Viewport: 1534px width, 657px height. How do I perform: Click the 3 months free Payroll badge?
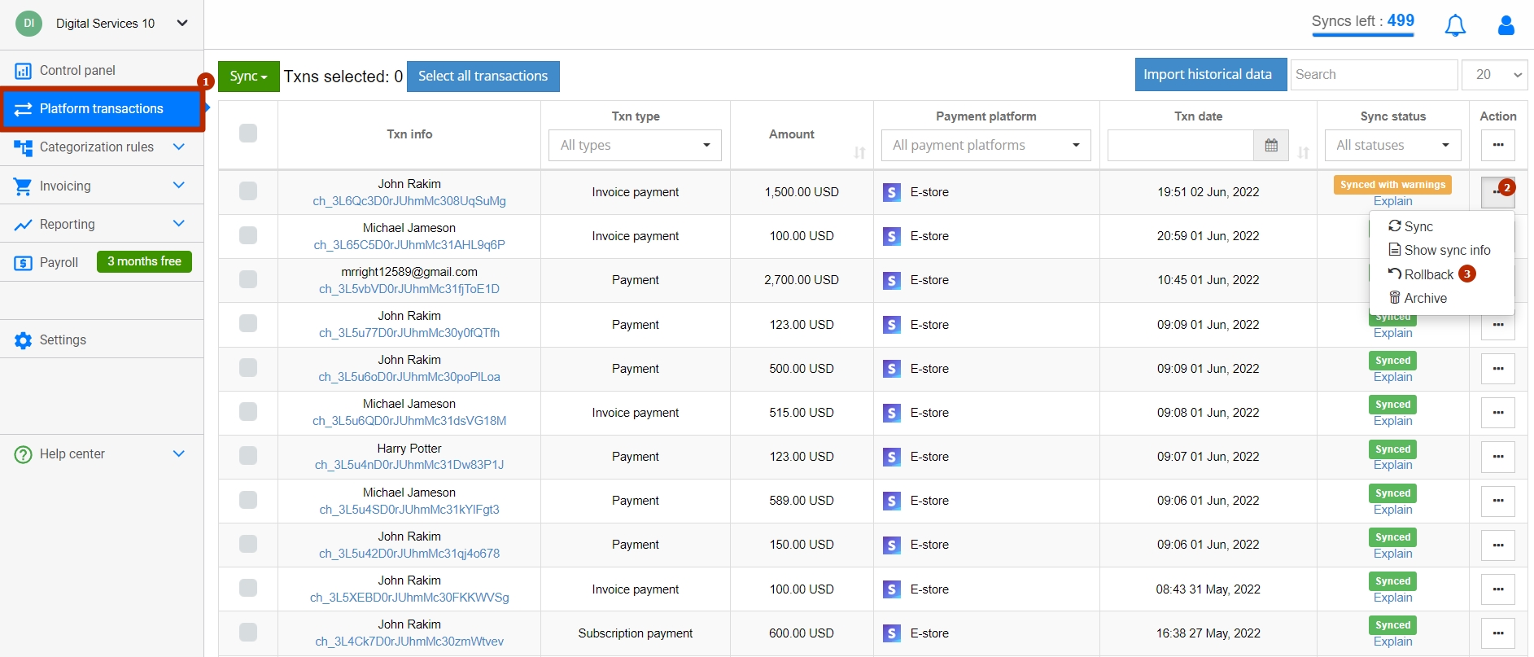pyautogui.click(x=144, y=261)
